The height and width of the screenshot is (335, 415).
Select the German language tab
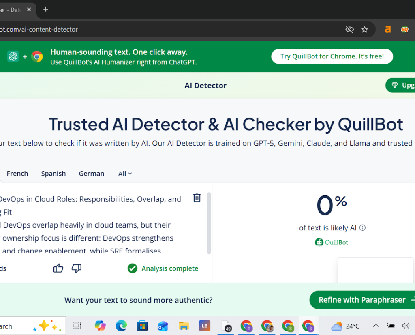[x=92, y=174]
